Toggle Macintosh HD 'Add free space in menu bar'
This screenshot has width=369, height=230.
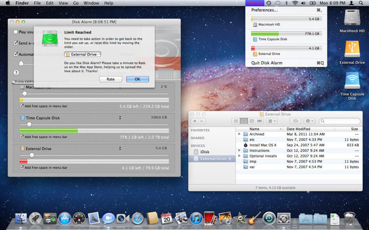click(x=22, y=106)
